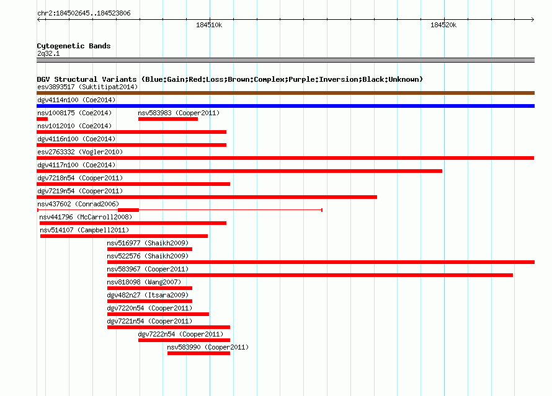Open the nsv583983 (Cooper2011) label
Image resolution: width=552 pixels, height=396 pixels.
(x=179, y=113)
